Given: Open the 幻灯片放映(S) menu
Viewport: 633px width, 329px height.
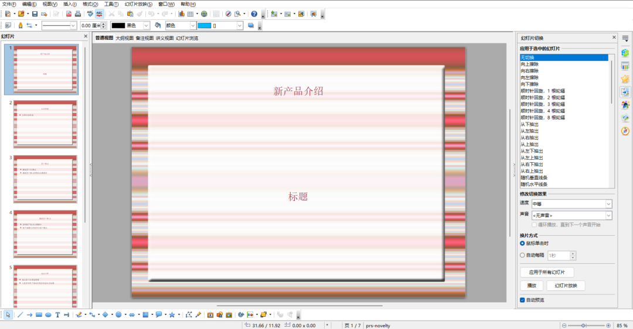Looking at the screenshot, I should coord(138,4).
